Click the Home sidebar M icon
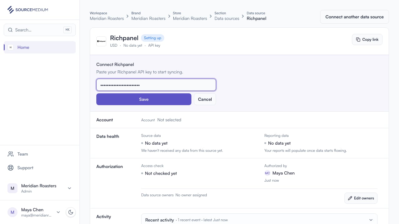The image size is (399, 224). click(x=11, y=47)
